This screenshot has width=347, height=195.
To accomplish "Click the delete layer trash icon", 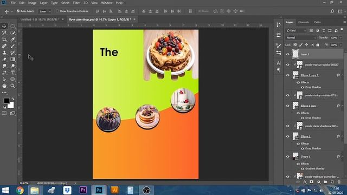I will tap(339, 182).
